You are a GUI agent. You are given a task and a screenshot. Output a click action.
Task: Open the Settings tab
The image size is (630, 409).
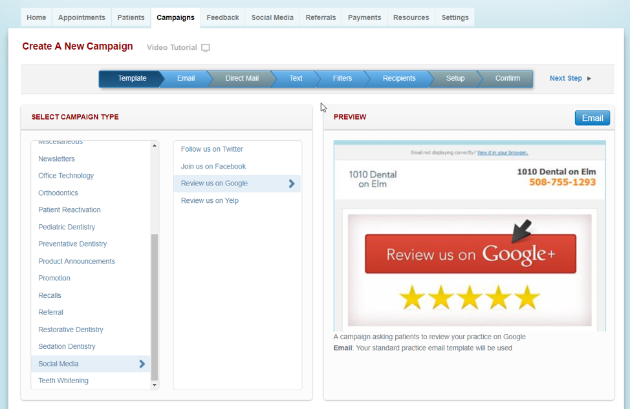(455, 17)
